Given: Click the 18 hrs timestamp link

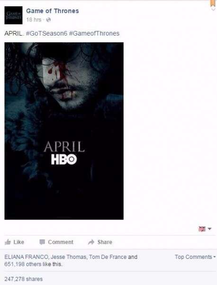Looking at the screenshot, I should (x=34, y=19).
